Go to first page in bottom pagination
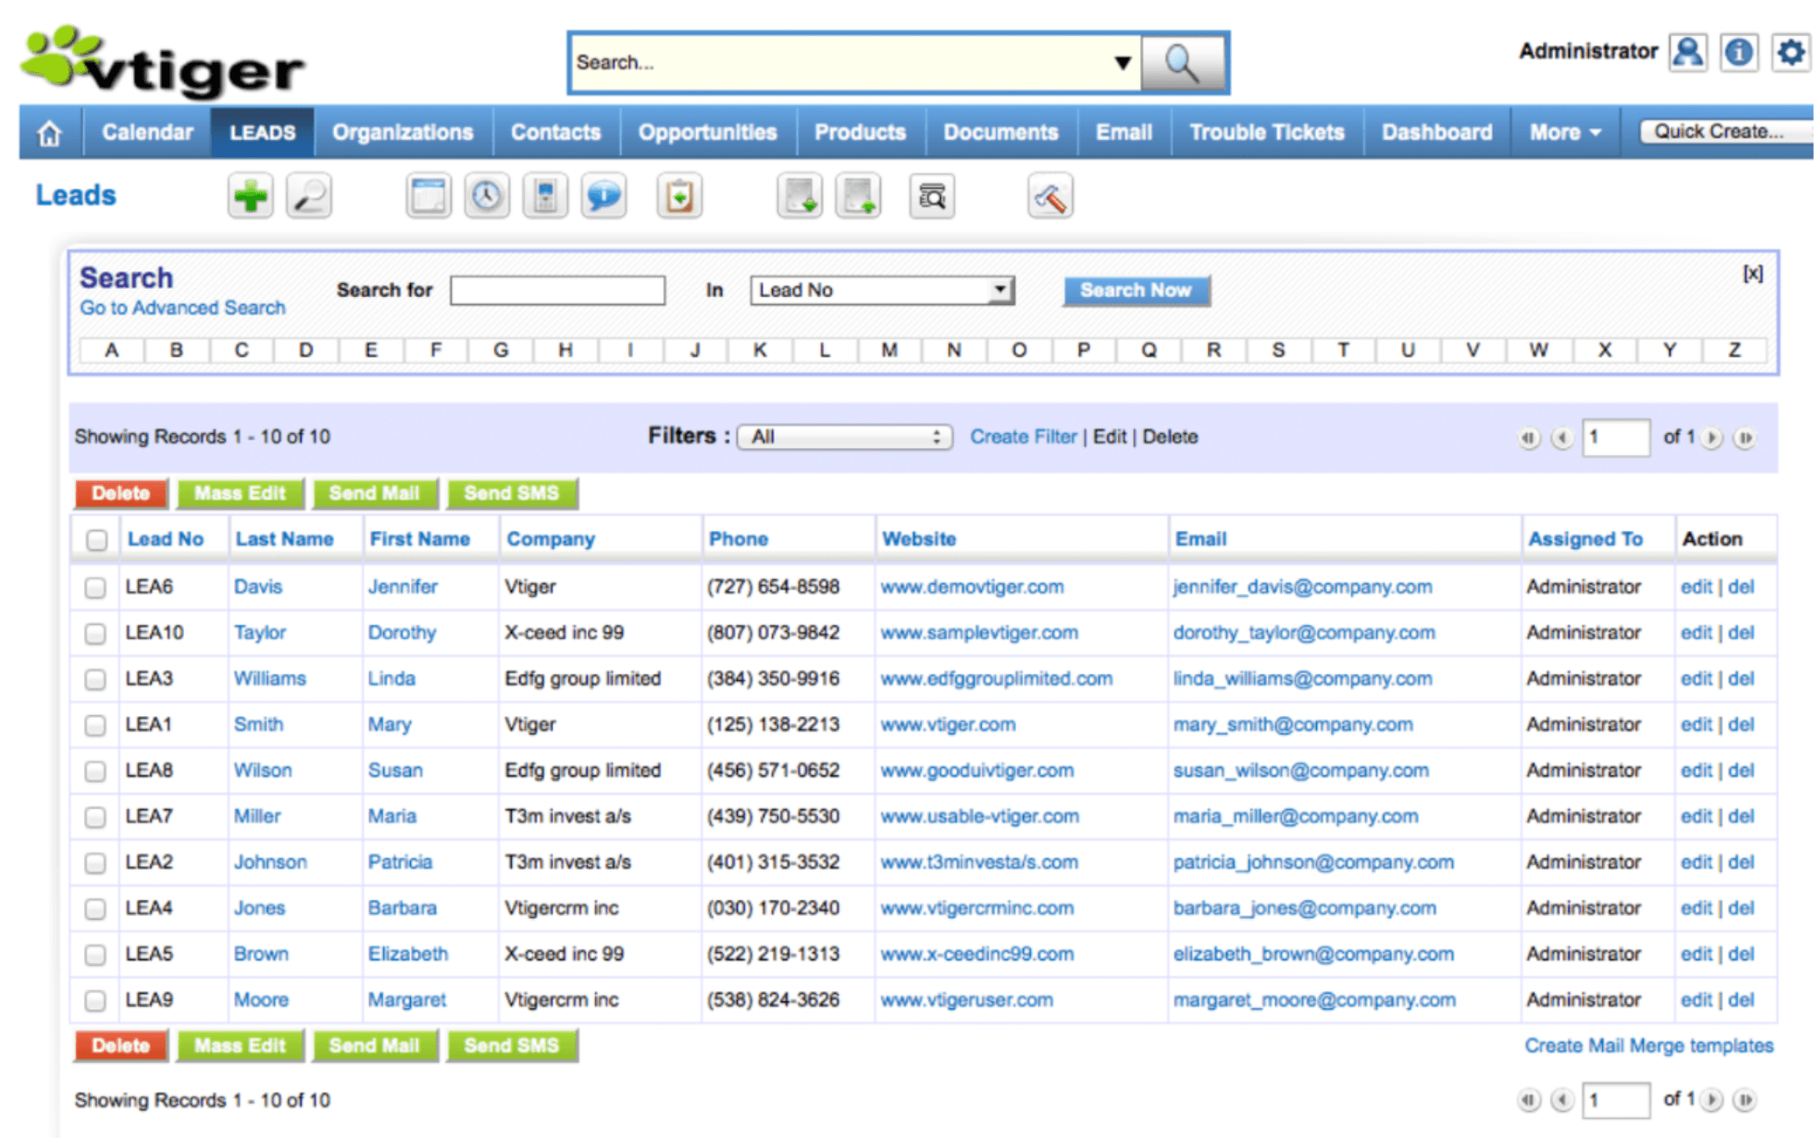This screenshot has width=1814, height=1138. click(1529, 1100)
